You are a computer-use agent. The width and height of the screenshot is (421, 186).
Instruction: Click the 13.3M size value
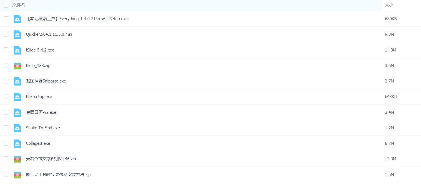(x=390, y=159)
